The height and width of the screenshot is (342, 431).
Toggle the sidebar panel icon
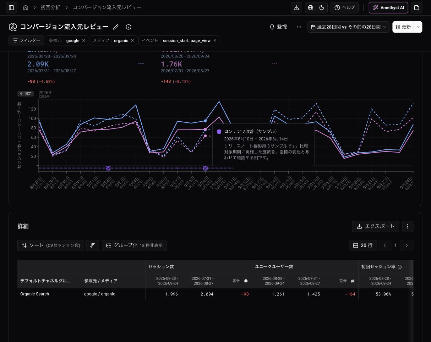[x=11, y=7]
